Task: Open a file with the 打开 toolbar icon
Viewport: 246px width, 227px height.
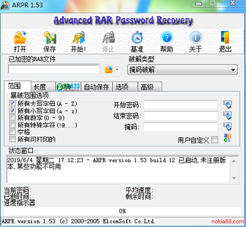Action: tap(20, 37)
